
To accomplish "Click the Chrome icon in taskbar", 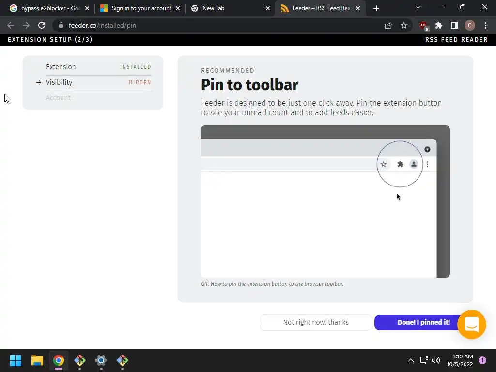I will coord(58,360).
